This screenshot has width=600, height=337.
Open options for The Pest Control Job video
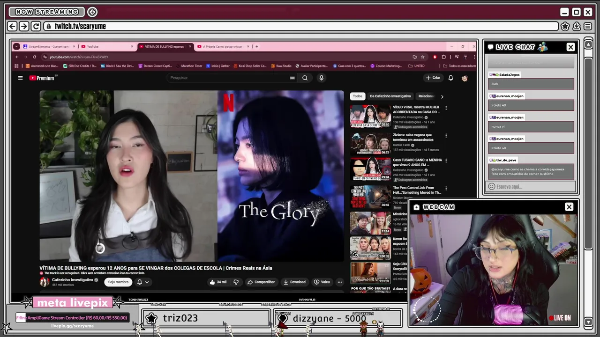coord(446,188)
